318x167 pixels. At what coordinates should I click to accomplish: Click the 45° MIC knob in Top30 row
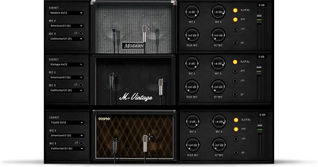219,145
